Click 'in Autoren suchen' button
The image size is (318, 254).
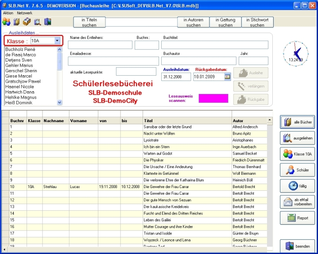tap(193, 23)
